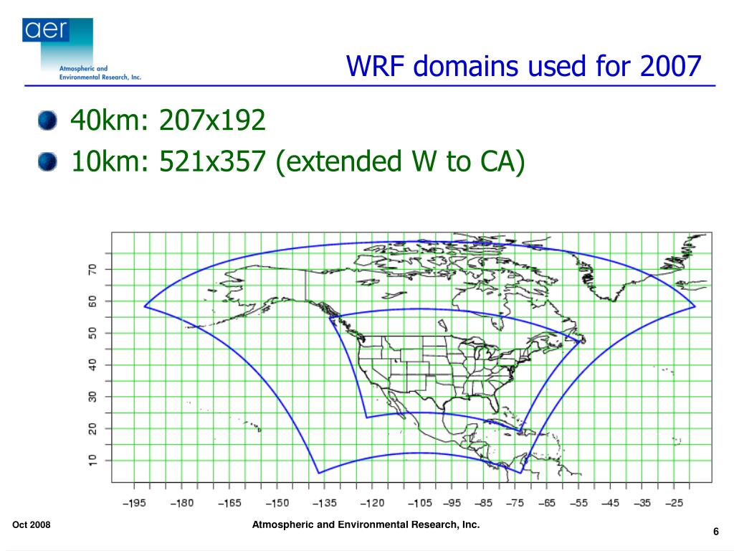Click the -95 longitude axis label
Image resolution: width=734 pixels, height=551 pixels.
[452, 503]
